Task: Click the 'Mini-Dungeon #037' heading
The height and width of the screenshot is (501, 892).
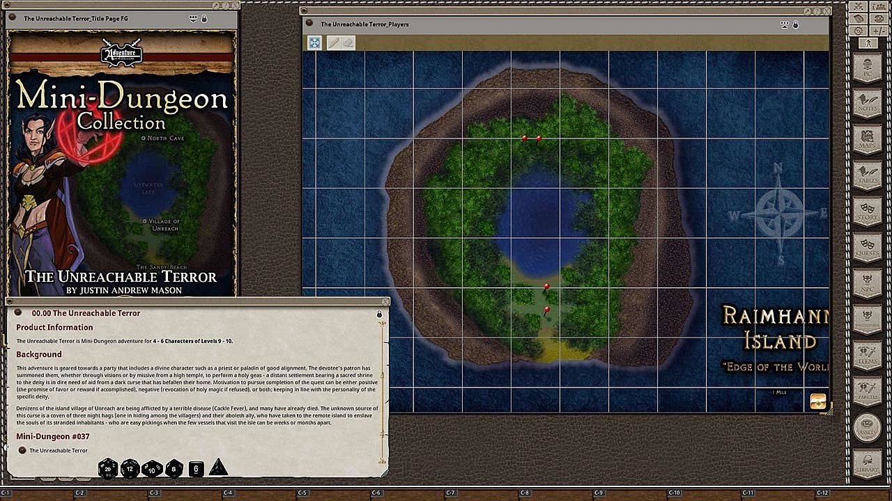Action: 53,436
